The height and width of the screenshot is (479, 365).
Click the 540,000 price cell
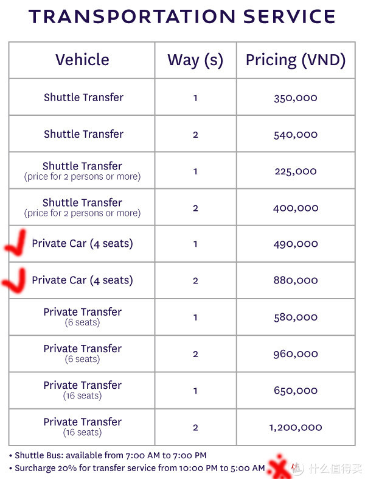click(x=296, y=135)
